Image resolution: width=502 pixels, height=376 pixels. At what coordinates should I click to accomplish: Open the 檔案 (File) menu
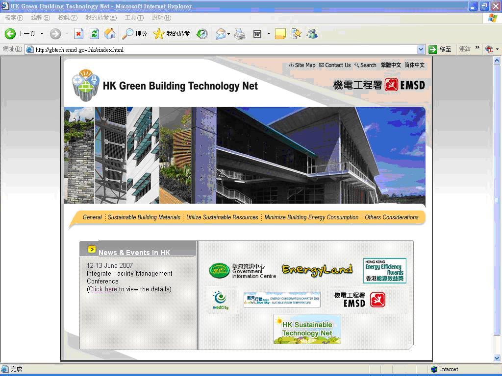14,18
